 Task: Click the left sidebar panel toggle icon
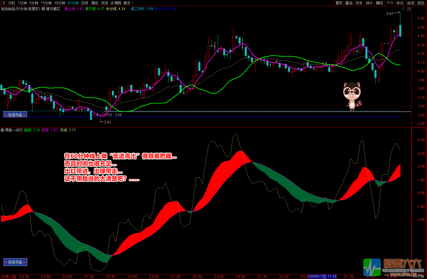(3, 3)
